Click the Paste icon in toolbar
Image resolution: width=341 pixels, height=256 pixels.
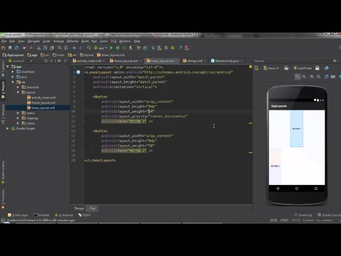52,48
